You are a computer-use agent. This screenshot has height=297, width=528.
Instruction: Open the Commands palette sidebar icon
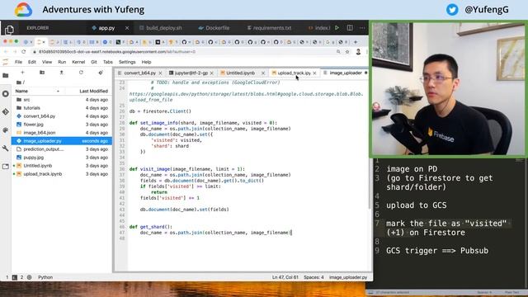coord(6,130)
